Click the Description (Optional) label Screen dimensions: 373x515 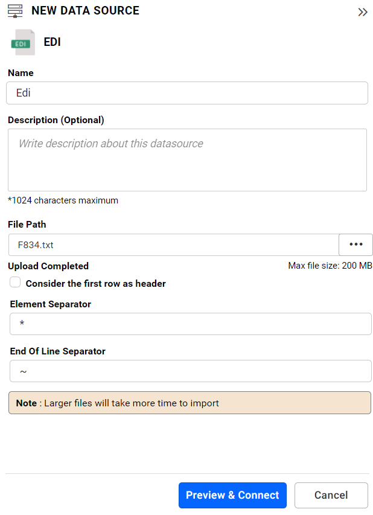56,120
